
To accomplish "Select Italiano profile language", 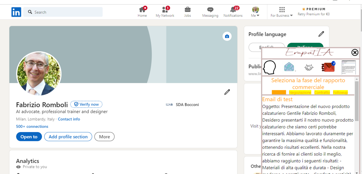I will (x=305, y=47).
